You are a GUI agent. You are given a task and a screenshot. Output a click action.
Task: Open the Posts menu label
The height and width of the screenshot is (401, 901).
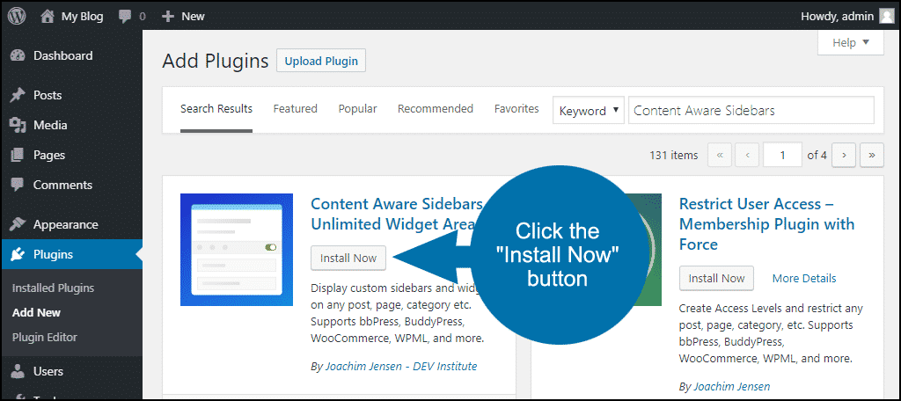(x=48, y=95)
